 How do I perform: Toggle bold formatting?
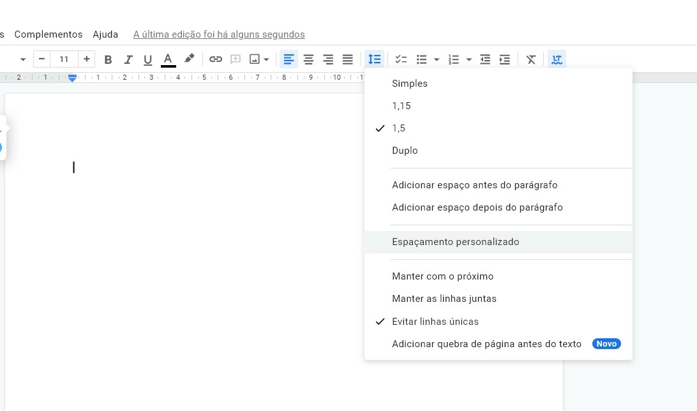click(x=108, y=59)
